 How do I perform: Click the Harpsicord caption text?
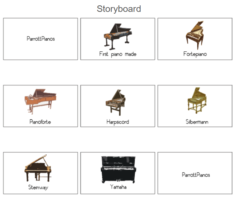118,122
